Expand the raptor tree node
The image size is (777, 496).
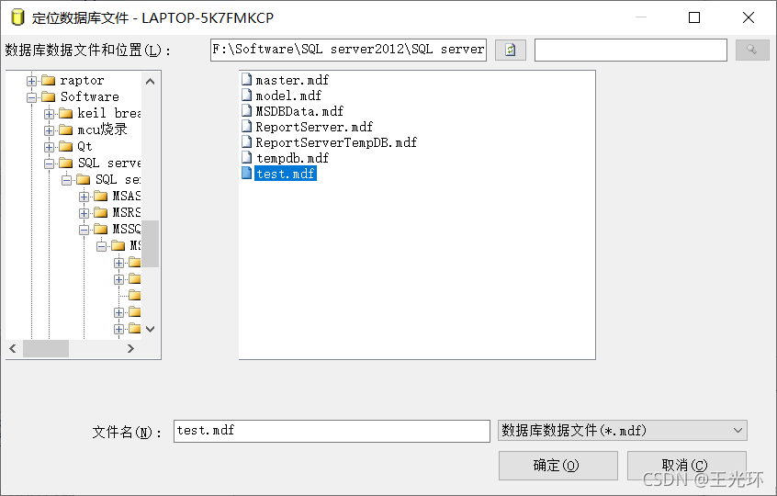pyautogui.click(x=32, y=81)
